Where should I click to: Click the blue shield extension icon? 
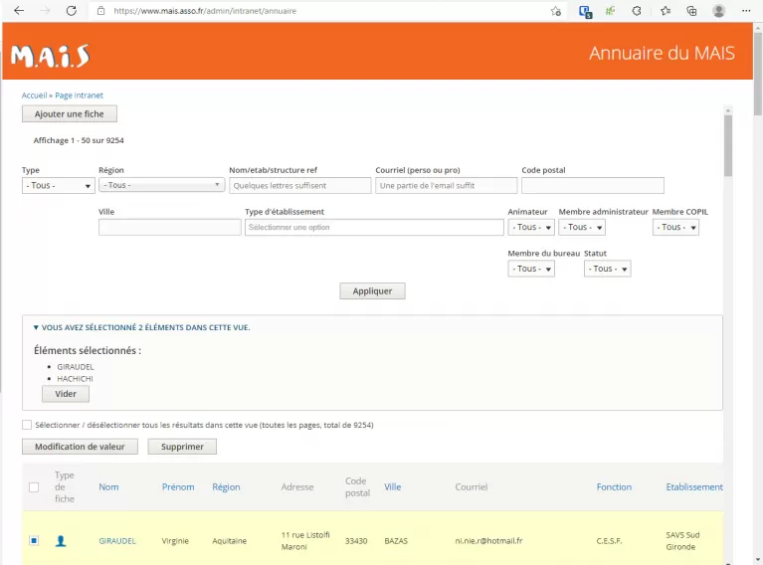[x=585, y=11]
